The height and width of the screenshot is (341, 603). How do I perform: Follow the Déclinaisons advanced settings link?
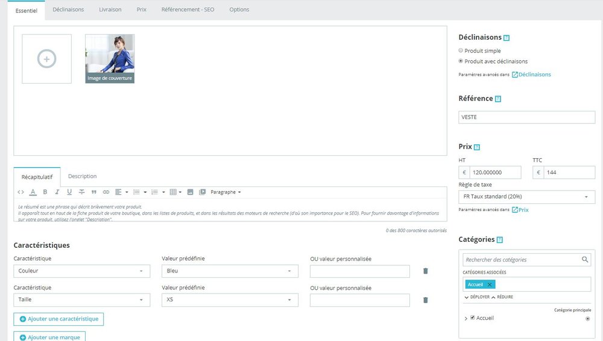(531, 75)
